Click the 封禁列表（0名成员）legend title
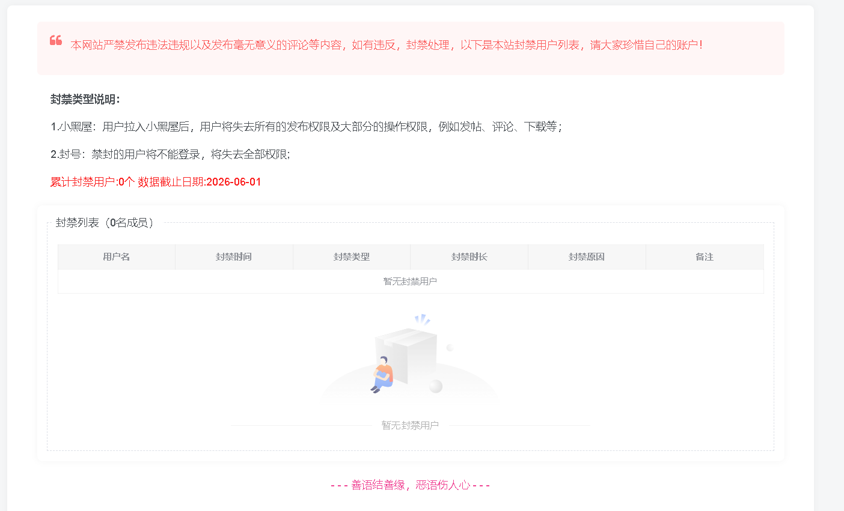Screen dimensions: 844x511 pos(105,223)
